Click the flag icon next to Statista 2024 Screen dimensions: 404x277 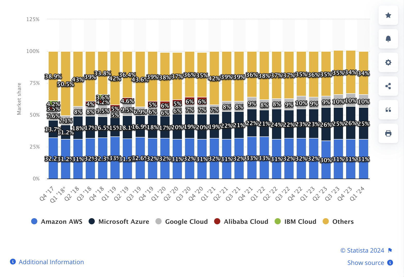coord(390,250)
